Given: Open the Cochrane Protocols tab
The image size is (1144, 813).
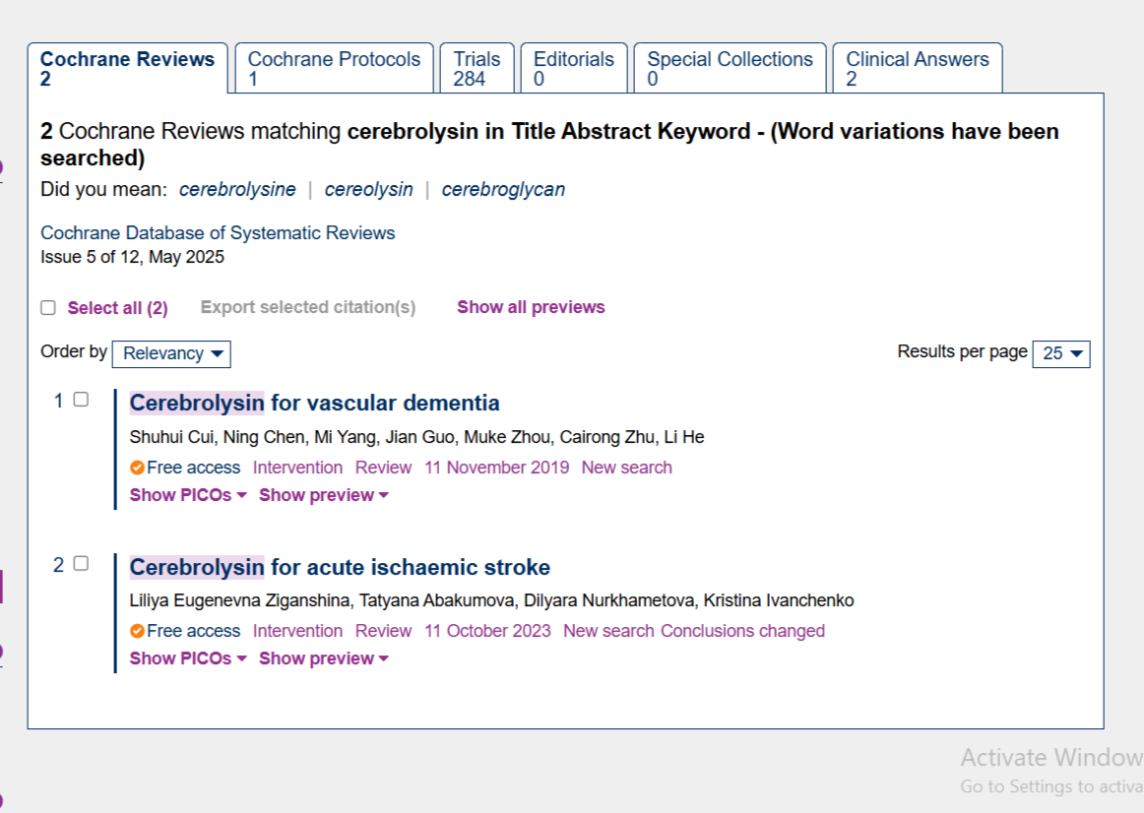Looking at the screenshot, I should [334, 69].
